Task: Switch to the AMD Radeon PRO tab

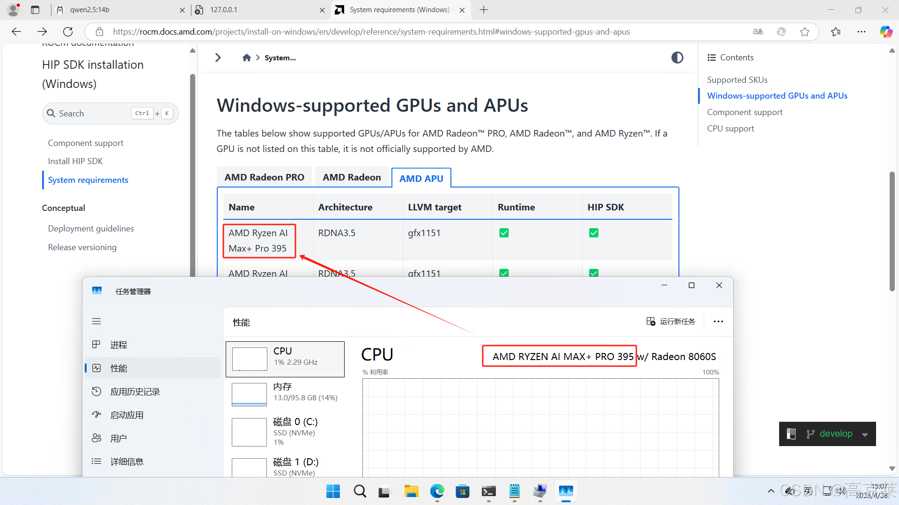Action: point(264,177)
